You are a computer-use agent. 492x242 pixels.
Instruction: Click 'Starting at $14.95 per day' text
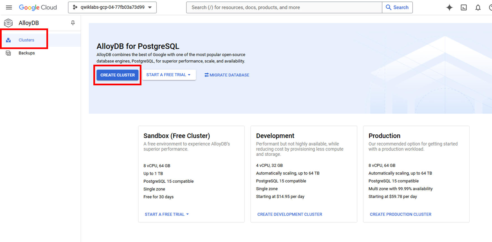tap(280, 197)
